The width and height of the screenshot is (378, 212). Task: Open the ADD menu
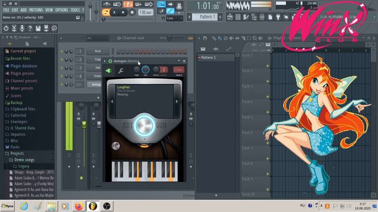point(24,10)
